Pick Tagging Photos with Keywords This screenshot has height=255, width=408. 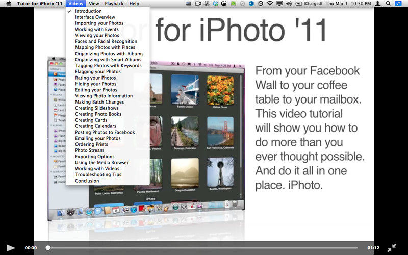(108, 66)
